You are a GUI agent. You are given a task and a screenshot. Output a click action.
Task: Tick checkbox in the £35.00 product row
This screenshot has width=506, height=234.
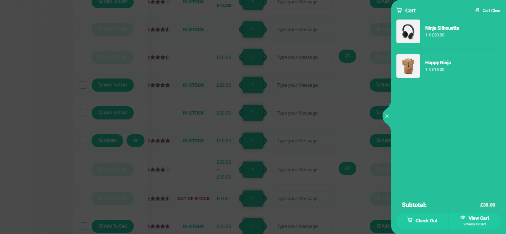[x=83, y=226]
